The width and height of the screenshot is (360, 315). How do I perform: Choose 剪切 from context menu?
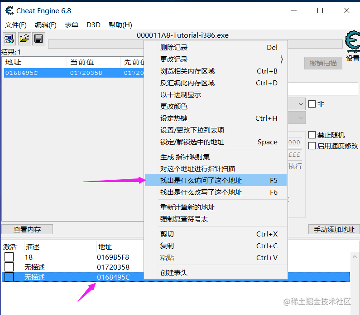pyautogui.click(x=216, y=234)
